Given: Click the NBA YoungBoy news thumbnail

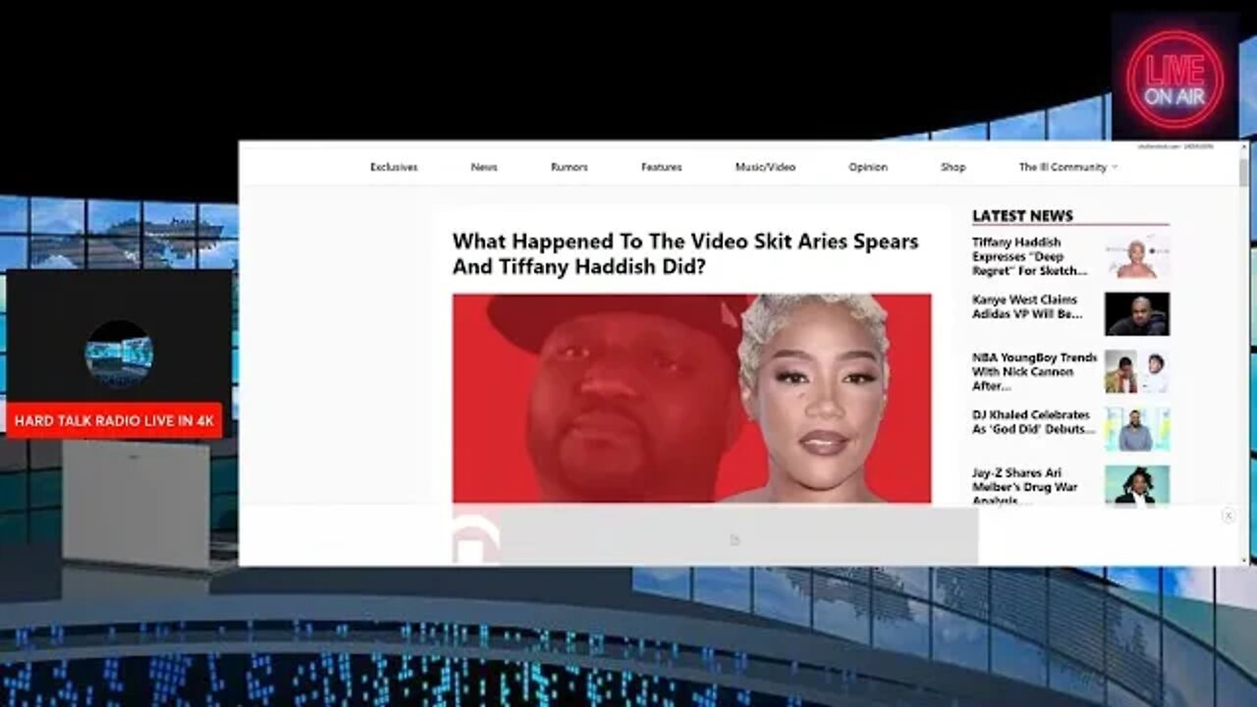Looking at the screenshot, I should click(x=1137, y=372).
